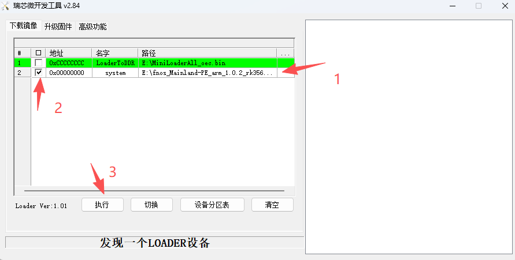515x260 pixels.
Task: Click the 切换 button
Action: 152,205
